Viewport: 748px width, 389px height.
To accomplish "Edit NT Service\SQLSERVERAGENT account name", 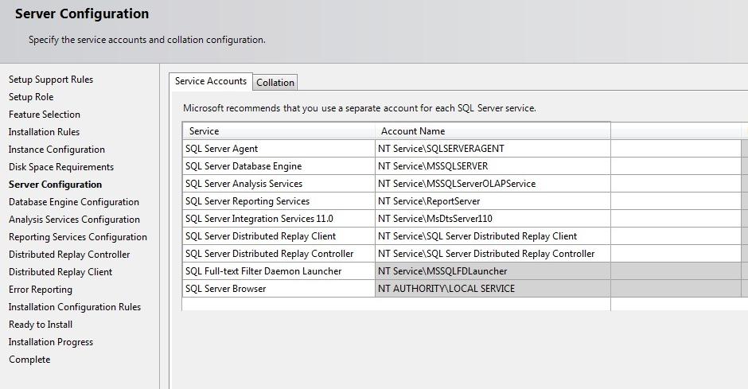I will [493, 149].
